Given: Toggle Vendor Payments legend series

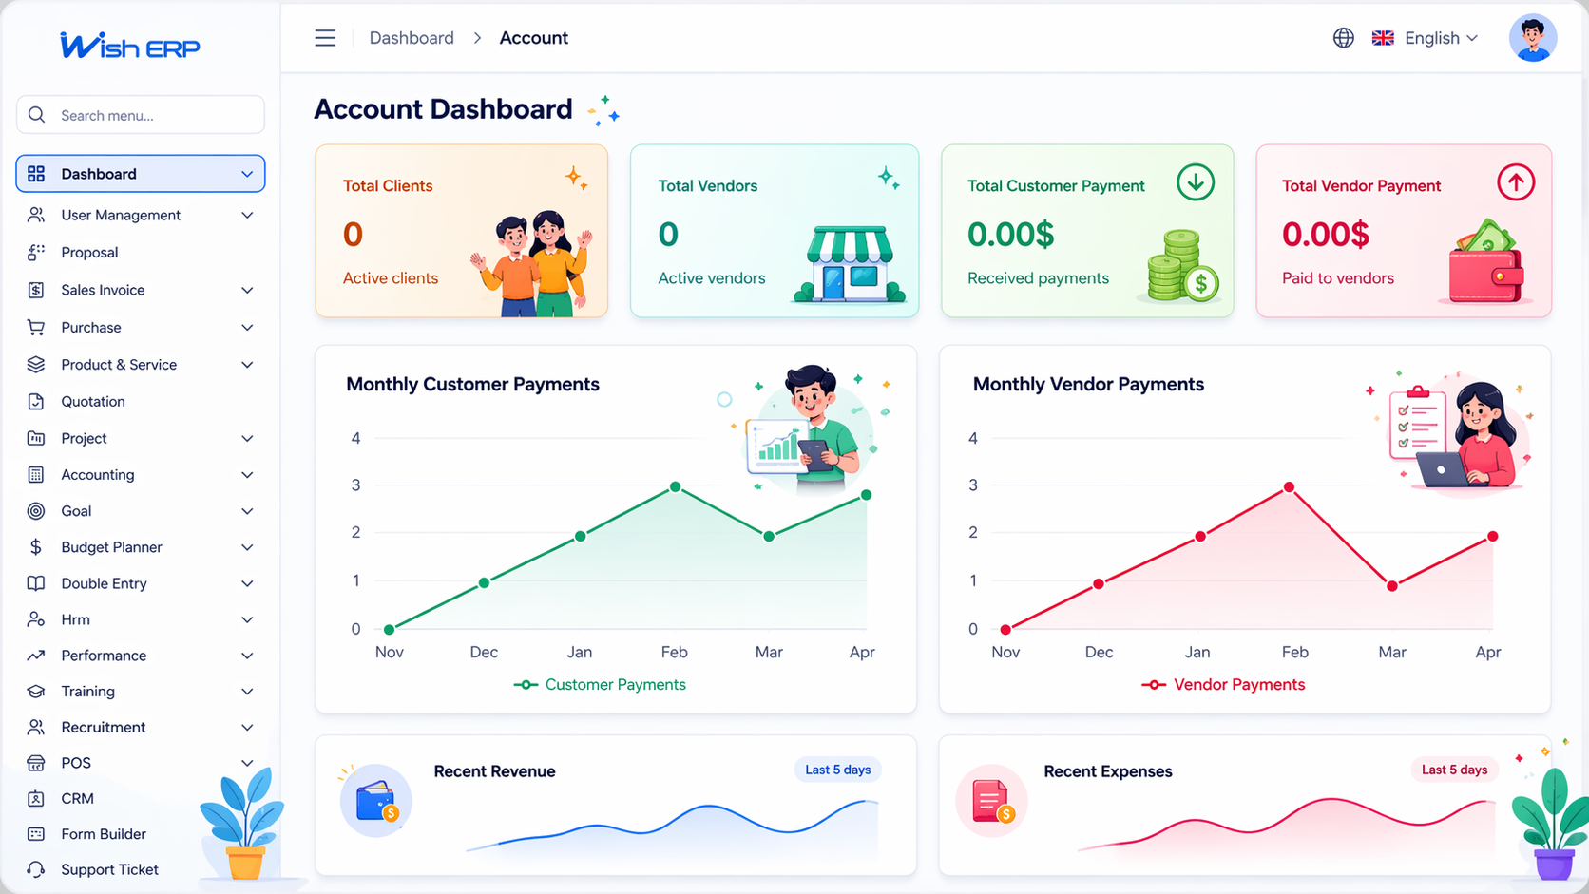Looking at the screenshot, I should [x=1223, y=685].
